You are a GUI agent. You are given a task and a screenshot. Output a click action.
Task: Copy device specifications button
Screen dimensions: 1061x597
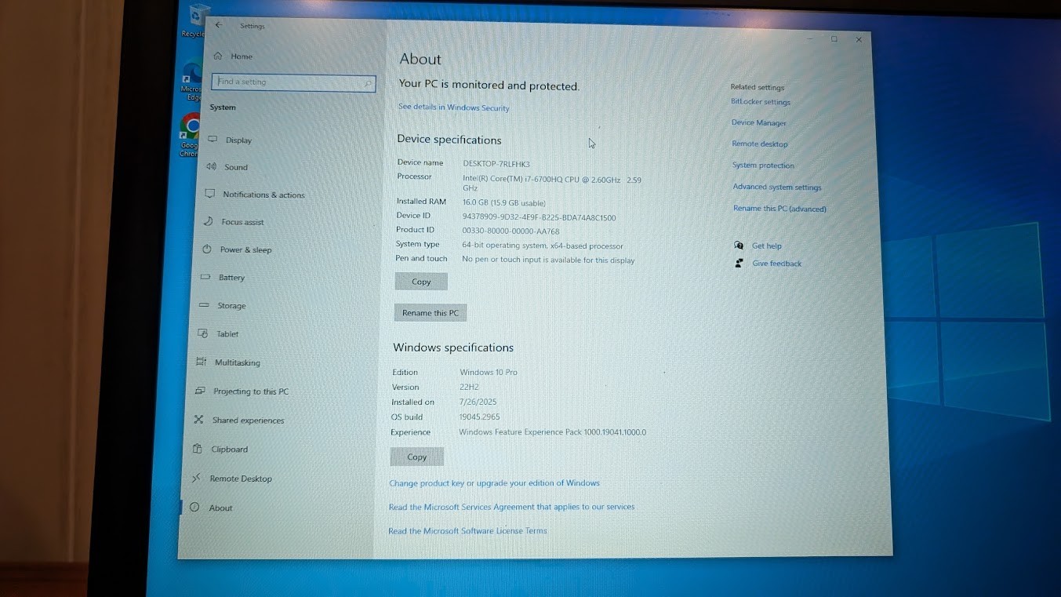(421, 282)
